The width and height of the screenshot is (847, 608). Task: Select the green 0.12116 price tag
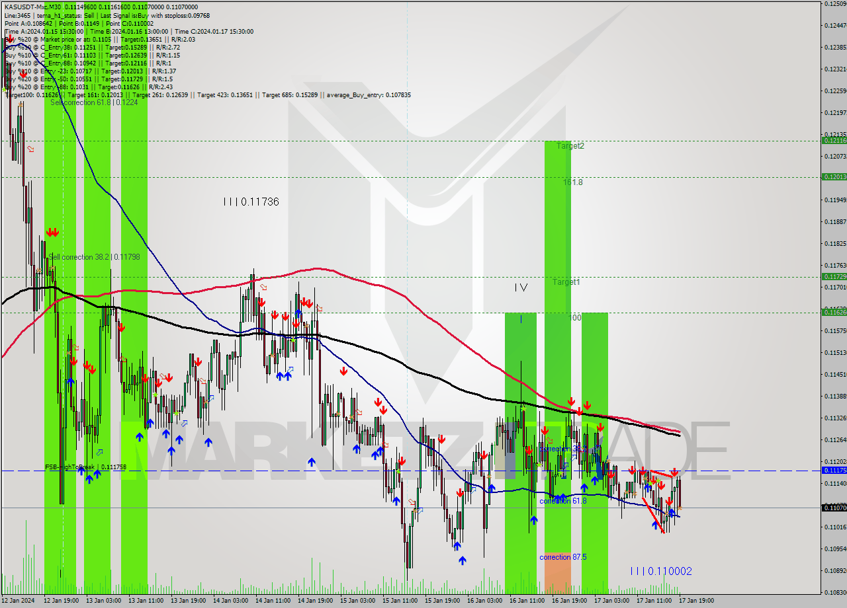click(834, 140)
